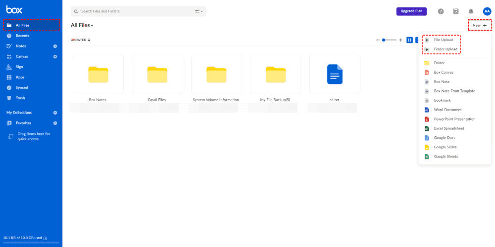Open the notifications bell
Screen dimensions: 495x247
point(471,11)
